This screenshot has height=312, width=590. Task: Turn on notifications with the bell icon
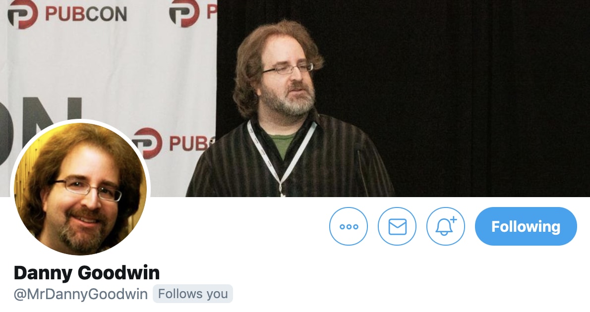(446, 226)
